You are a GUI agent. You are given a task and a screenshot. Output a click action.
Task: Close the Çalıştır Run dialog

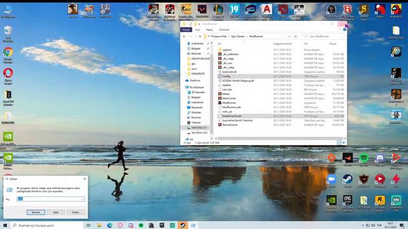point(85,179)
